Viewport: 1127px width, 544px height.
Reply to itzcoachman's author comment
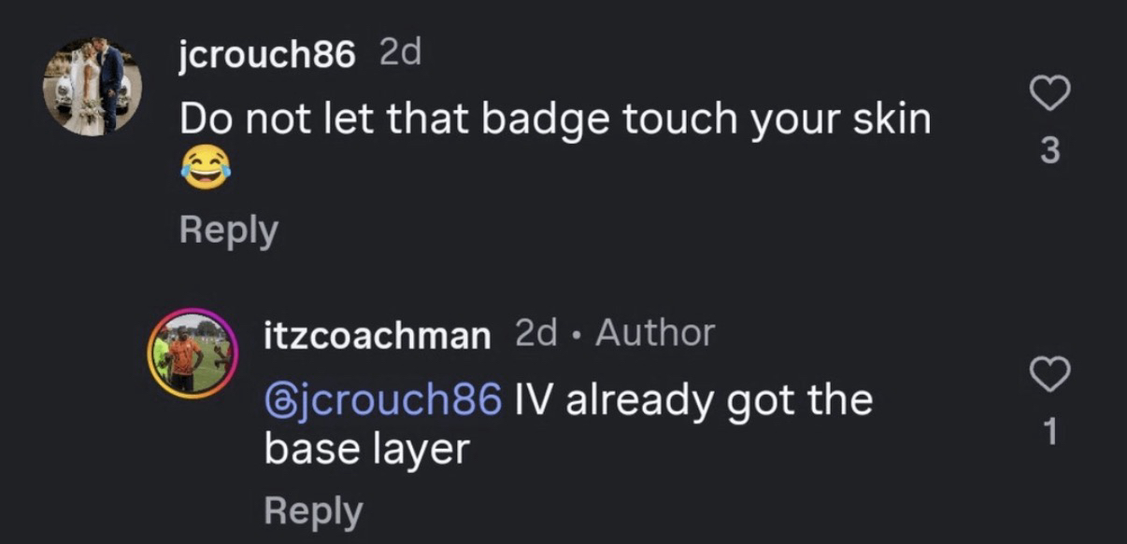point(313,510)
